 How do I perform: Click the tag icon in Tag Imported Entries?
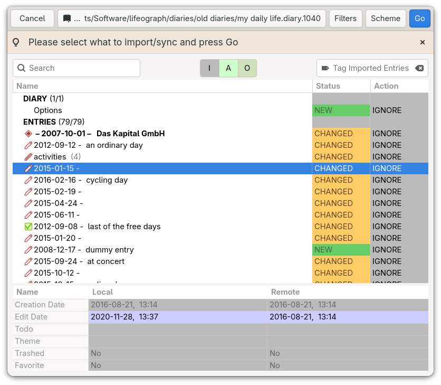coord(325,68)
